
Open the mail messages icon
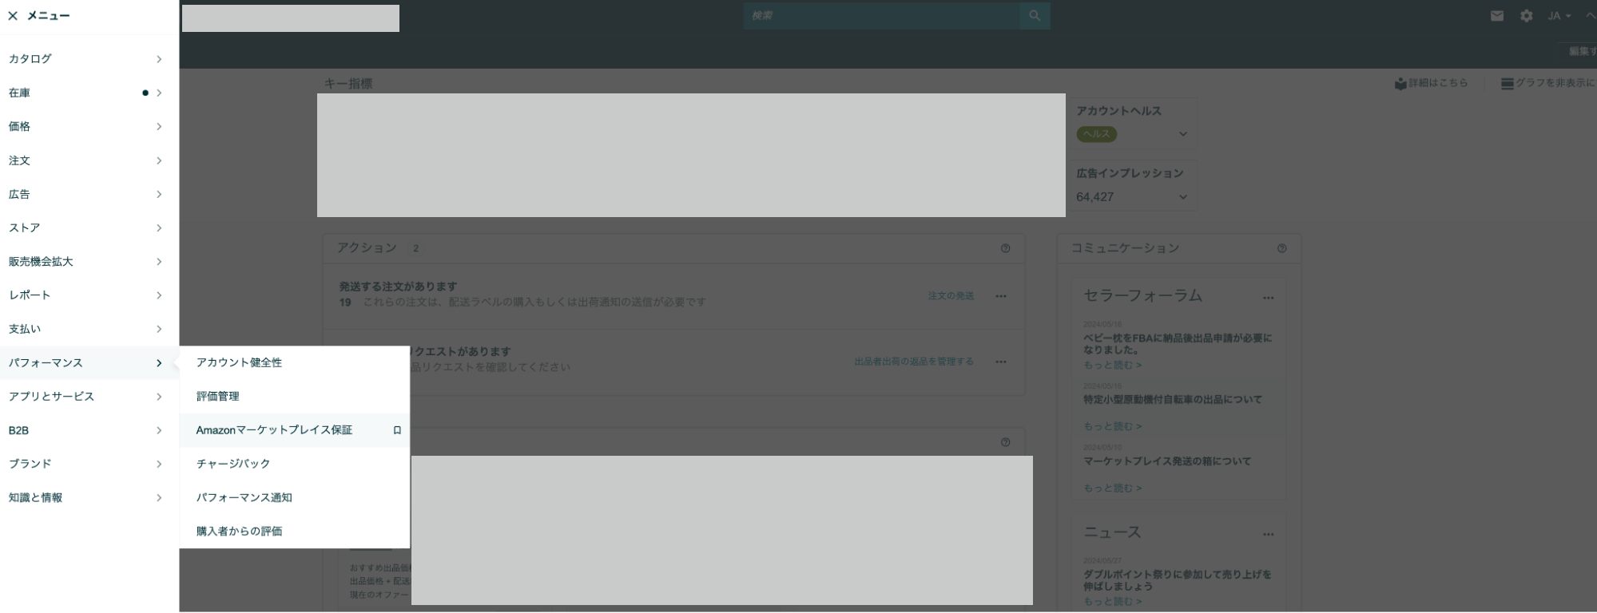(x=1496, y=16)
